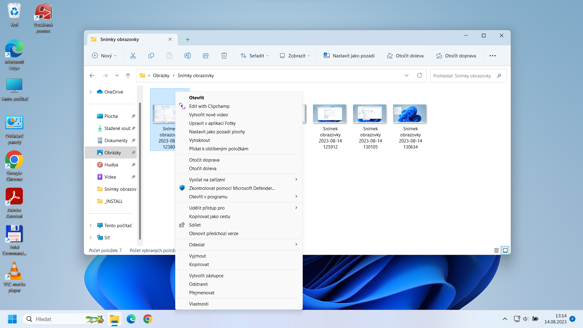Open the Seřadit sort dropdown
Image resolution: width=583 pixels, height=328 pixels.
pyautogui.click(x=254, y=56)
